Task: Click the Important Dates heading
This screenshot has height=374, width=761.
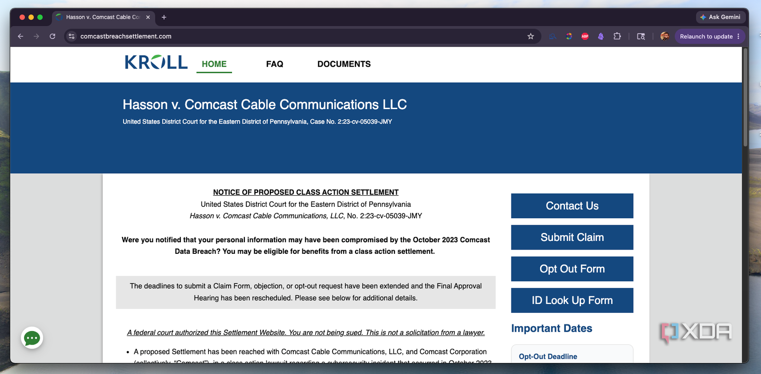Action: click(x=552, y=328)
